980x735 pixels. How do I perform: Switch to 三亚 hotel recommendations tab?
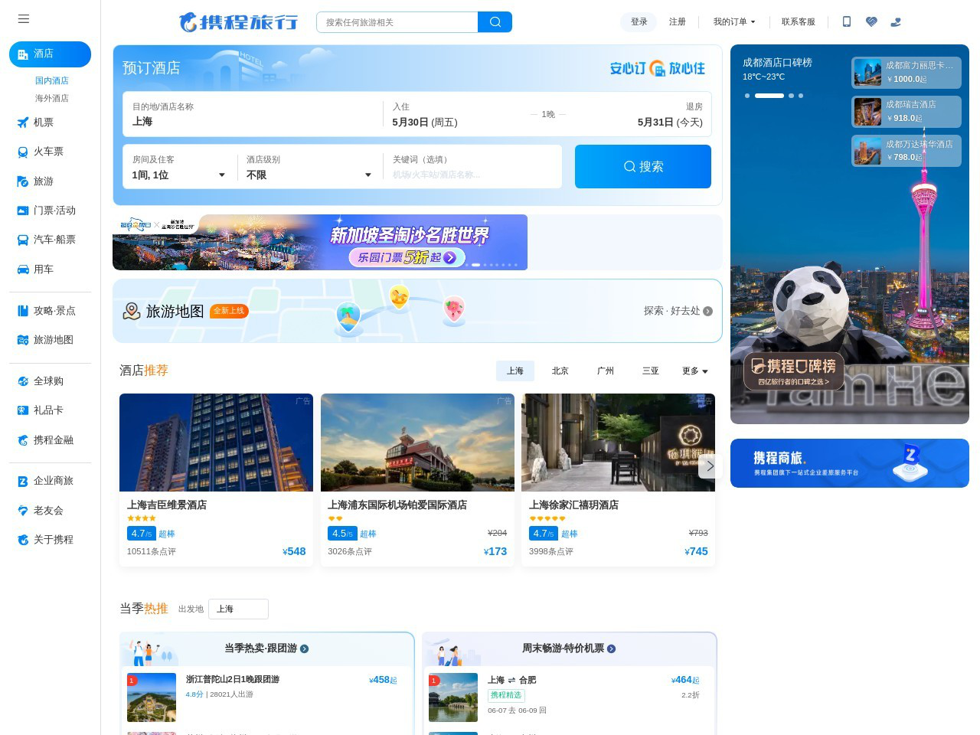(x=651, y=371)
